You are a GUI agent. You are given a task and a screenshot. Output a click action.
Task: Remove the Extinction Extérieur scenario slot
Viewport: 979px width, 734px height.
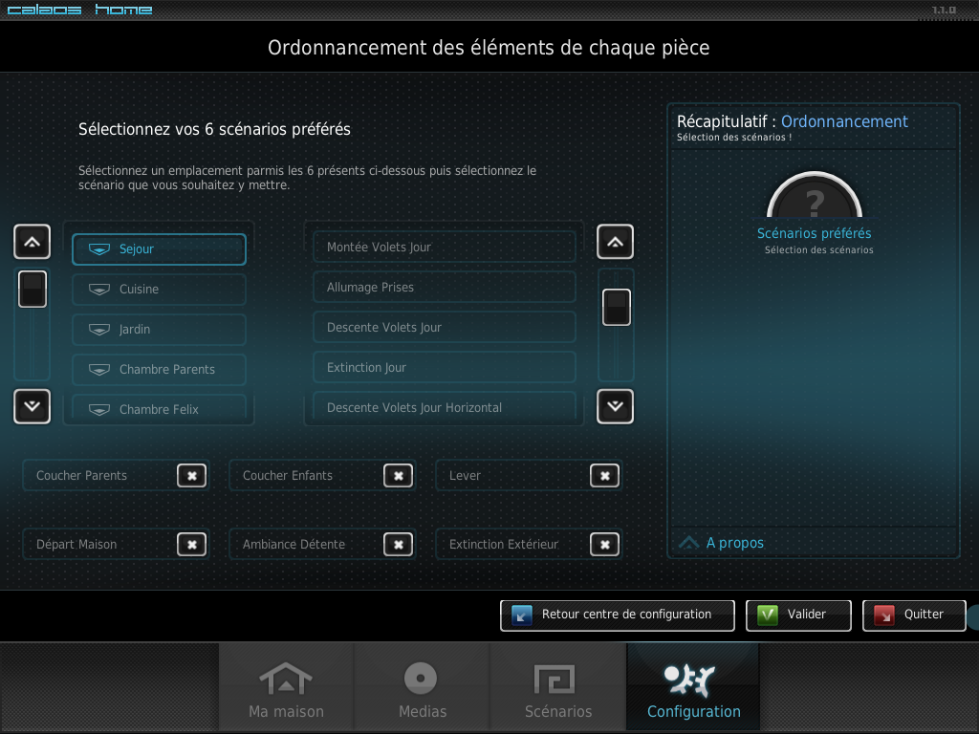[x=604, y=544]
